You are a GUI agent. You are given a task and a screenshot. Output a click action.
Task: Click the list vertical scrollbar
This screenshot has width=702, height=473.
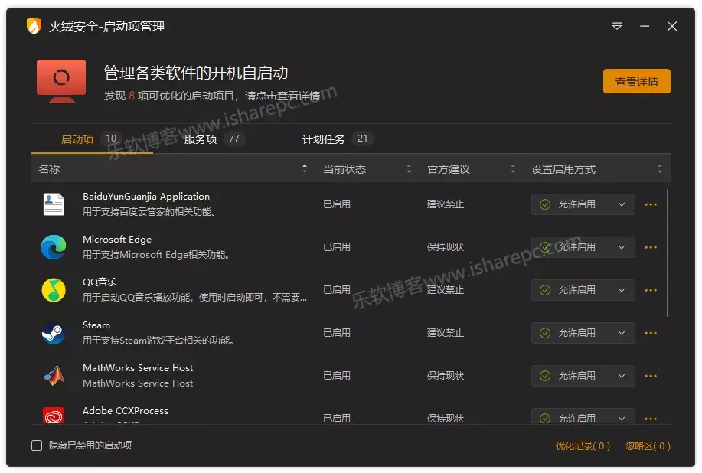point(668,253)
